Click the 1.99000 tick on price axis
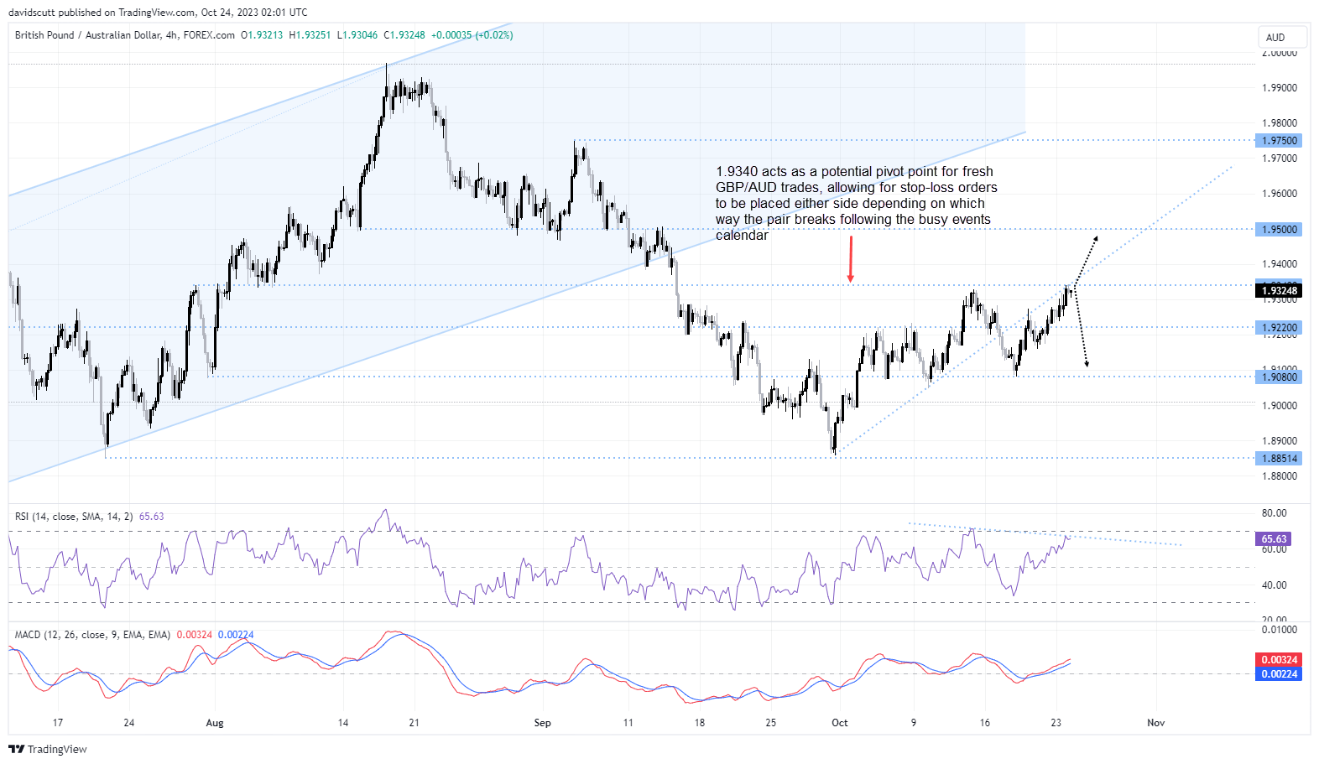This screenshot has width=1319, height=764. pos(1280,88)
